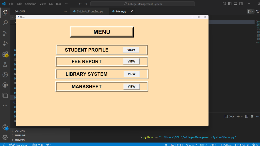260x146 pixels.
Task: Click VIEW button for Student Profile
Action: point(131,50)
